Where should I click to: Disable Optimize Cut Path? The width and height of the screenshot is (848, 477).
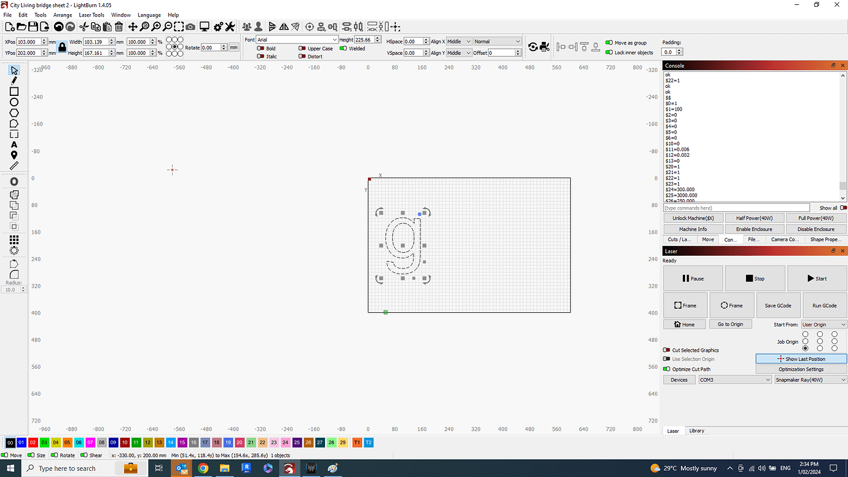pos(666,369)
